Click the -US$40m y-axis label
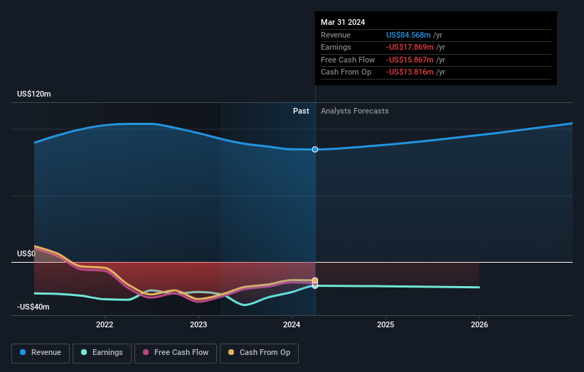Viewport: 584px width, 372px height. point(33,307)
